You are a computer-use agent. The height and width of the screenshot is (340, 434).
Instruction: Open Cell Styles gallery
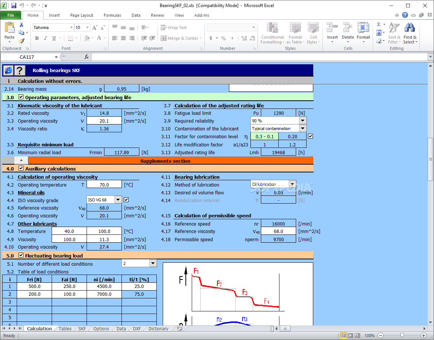coord(313,33)
